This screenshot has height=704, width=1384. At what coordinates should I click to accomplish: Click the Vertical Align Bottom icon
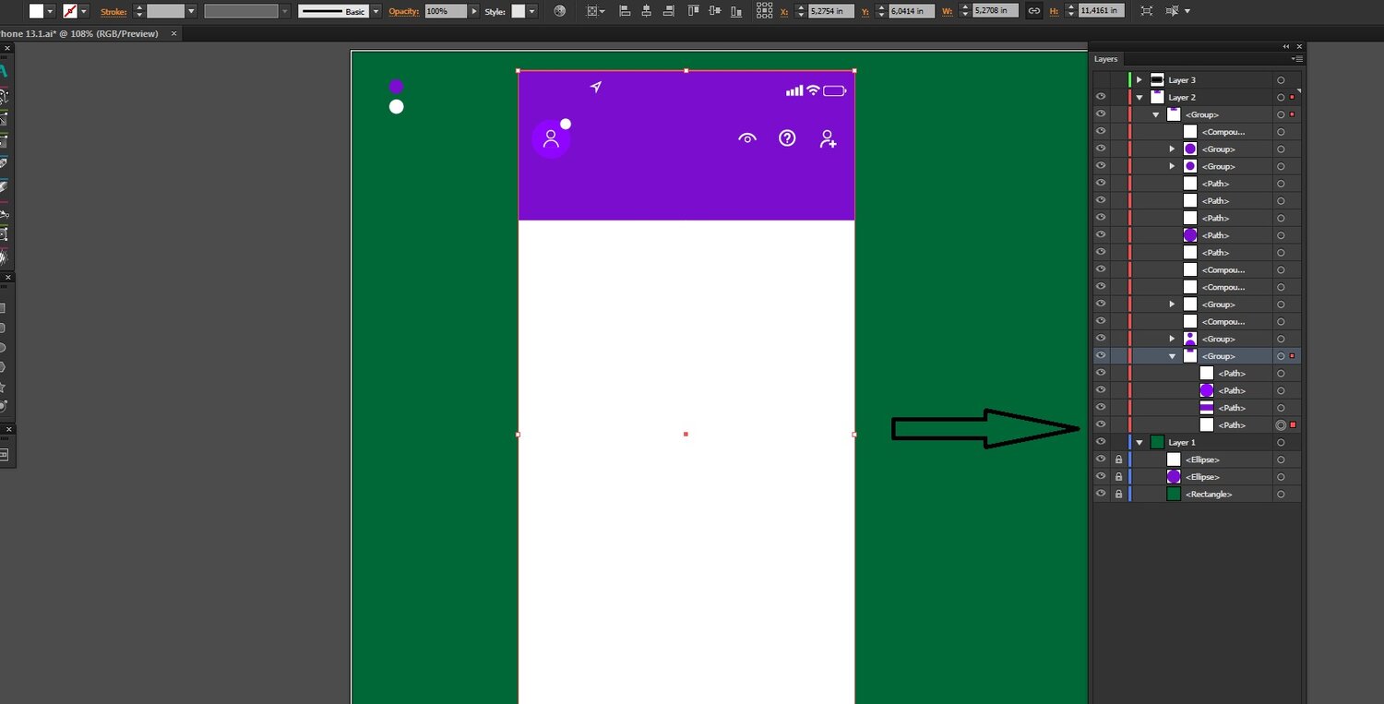(735, 11)
